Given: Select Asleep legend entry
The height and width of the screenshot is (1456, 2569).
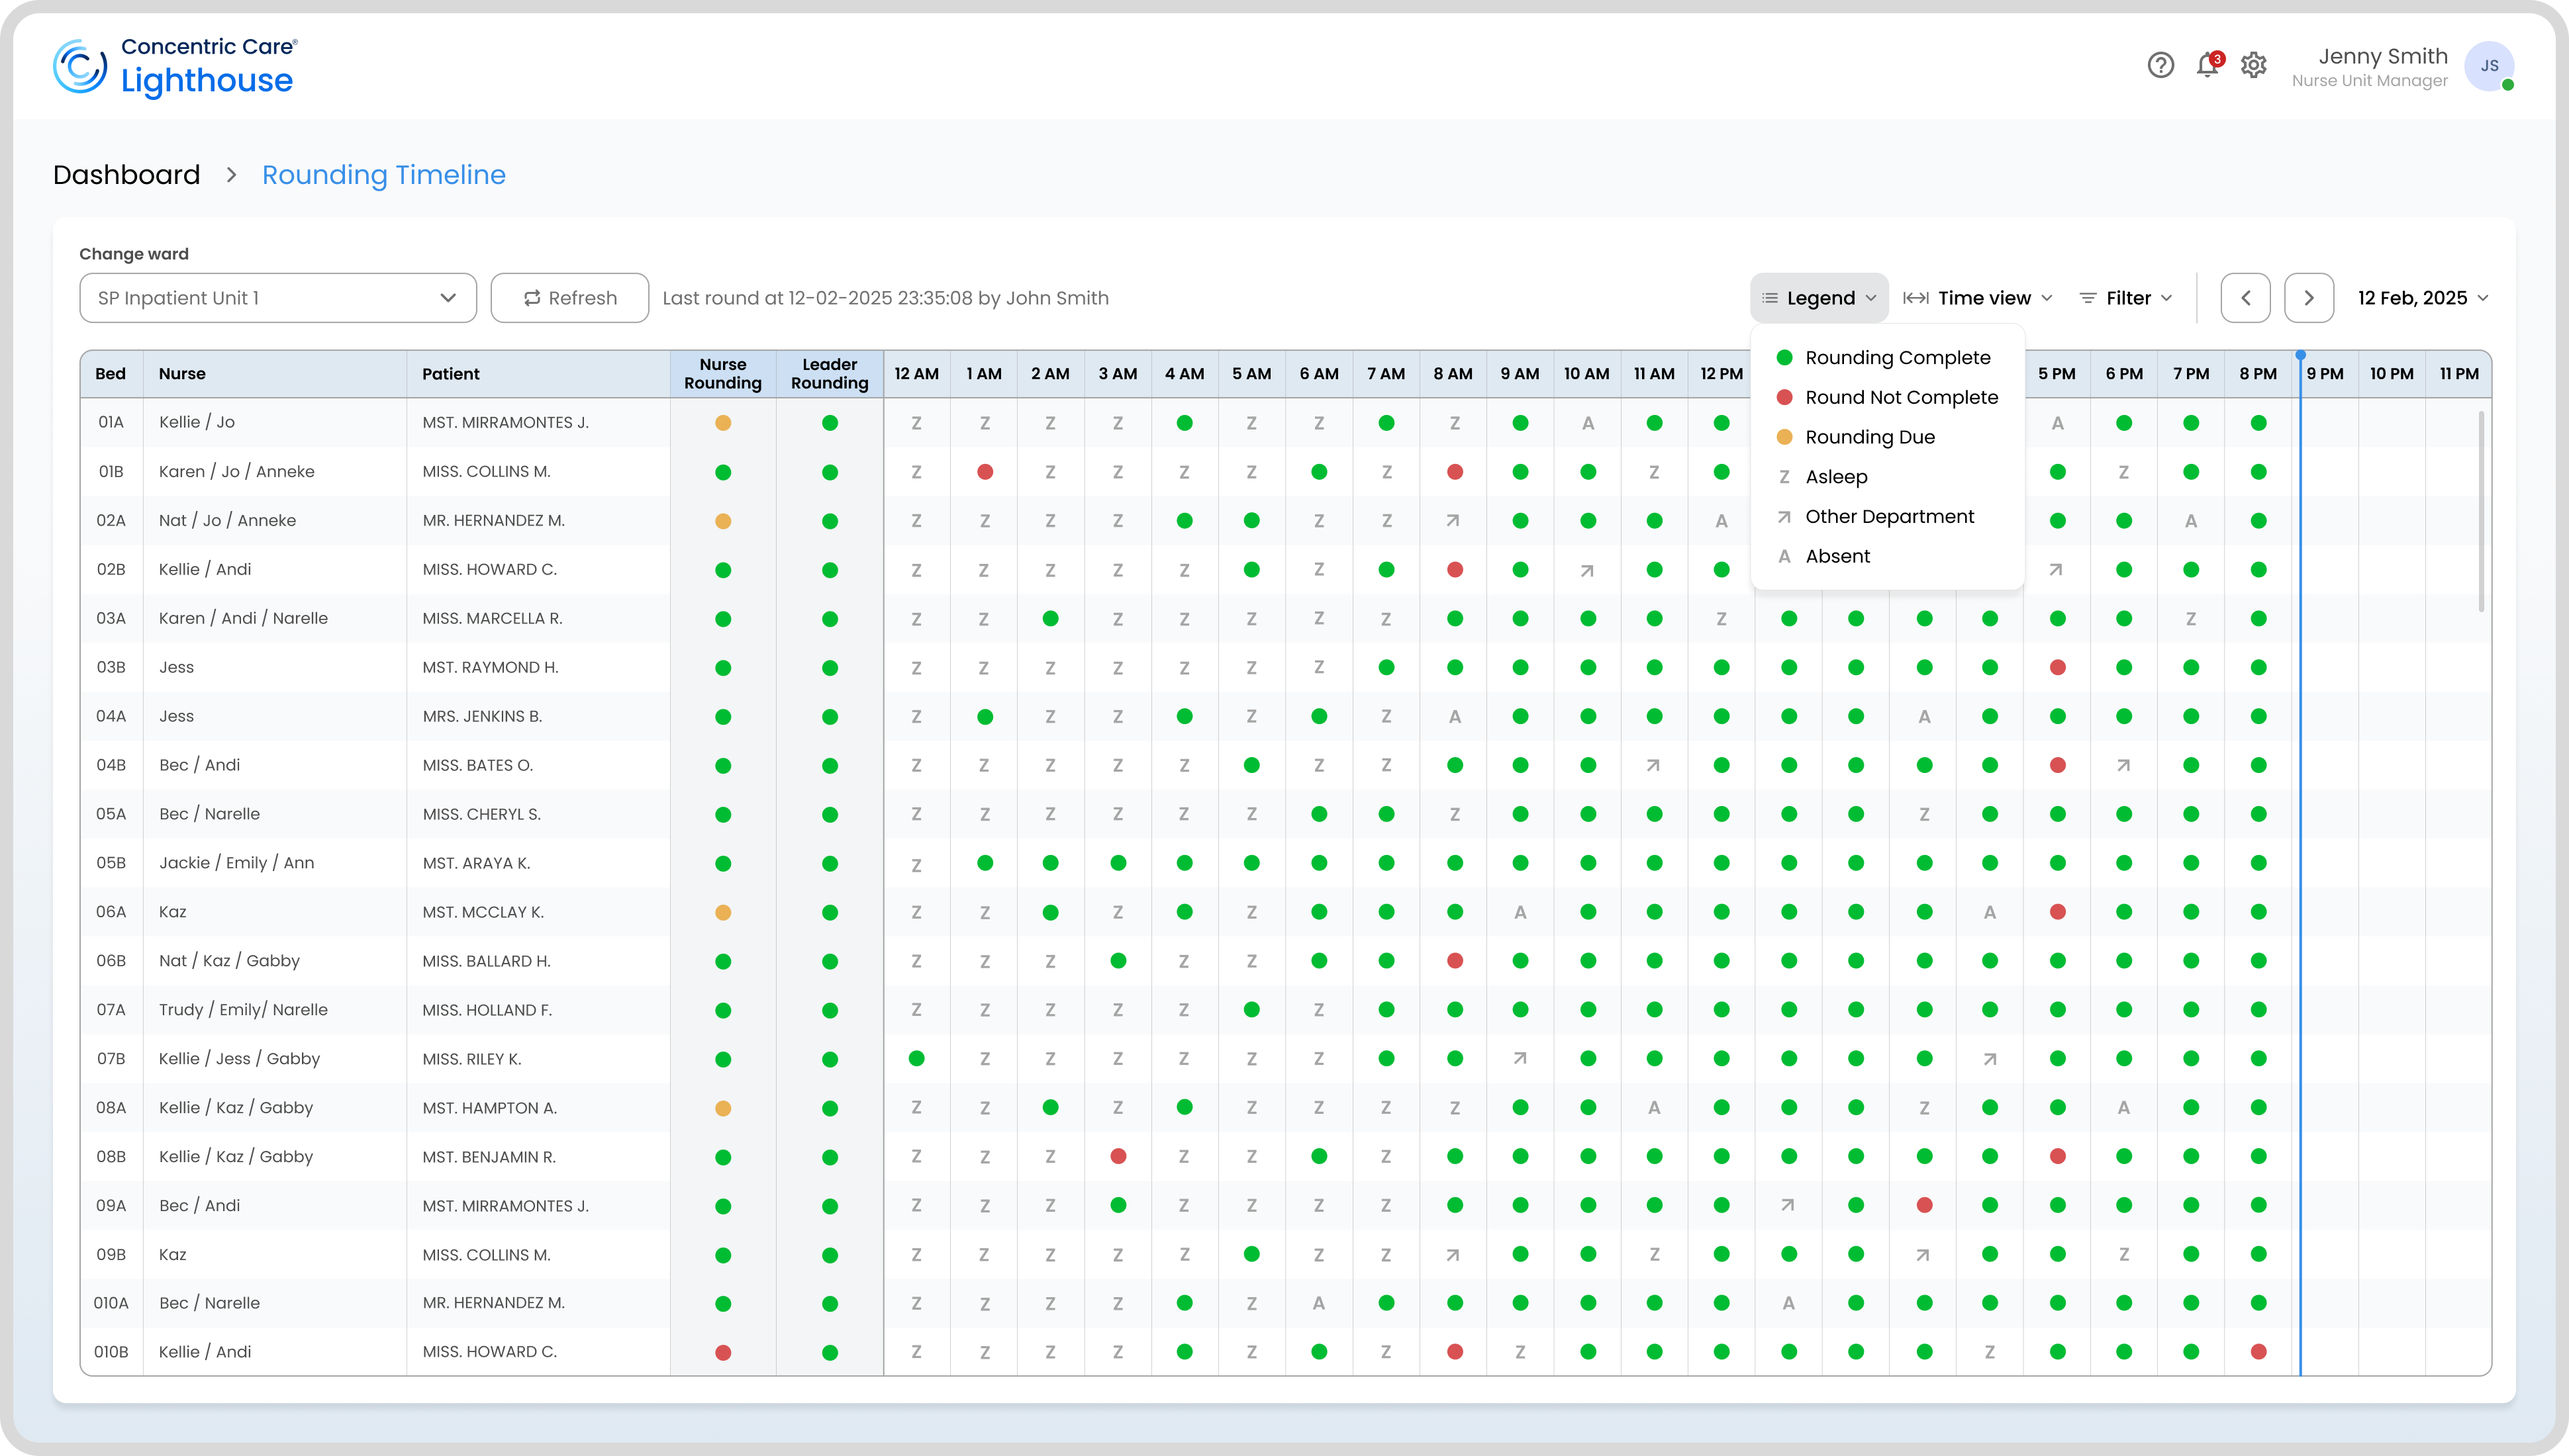Looking at the screenshot, I should (x=1823, y=477).
